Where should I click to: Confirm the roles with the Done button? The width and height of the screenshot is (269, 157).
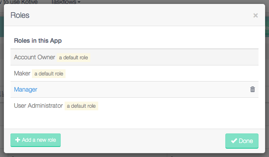click(242, 141)
